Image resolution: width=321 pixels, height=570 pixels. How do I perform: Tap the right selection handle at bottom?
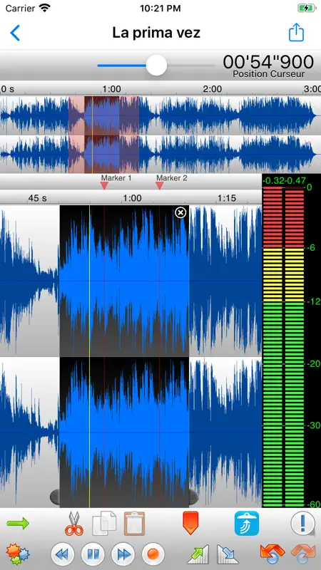tap(193, 497)
